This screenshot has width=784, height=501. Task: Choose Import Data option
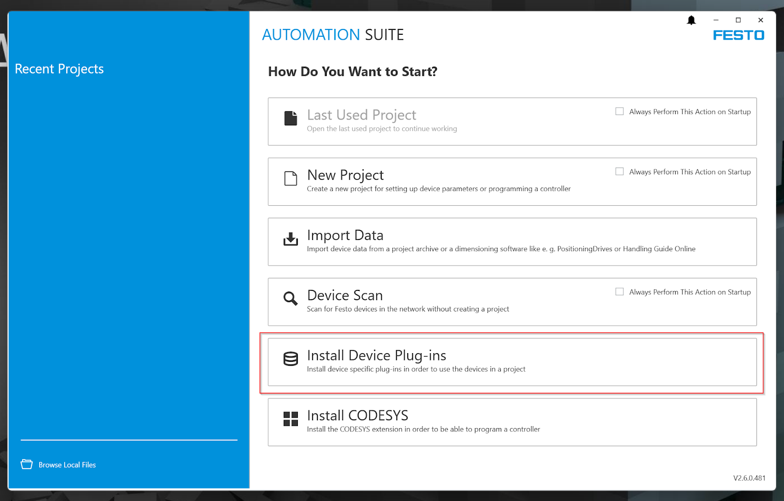tap(512, 242)
